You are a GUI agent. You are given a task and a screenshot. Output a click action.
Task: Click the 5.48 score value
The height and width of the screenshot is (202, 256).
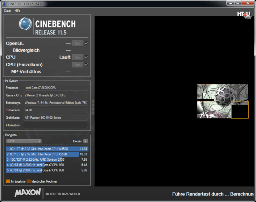84,165
